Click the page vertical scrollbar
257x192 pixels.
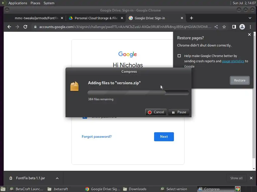tap(254, 96)
